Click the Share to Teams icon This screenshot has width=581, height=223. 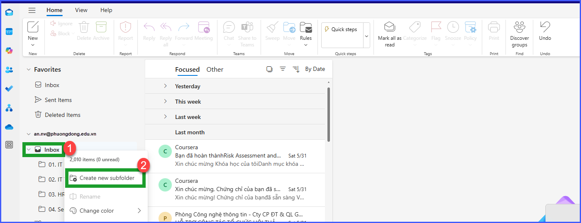coord(247,27)
